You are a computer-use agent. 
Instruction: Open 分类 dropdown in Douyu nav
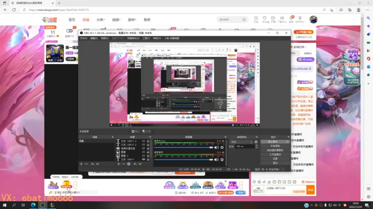(100, 20)
